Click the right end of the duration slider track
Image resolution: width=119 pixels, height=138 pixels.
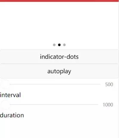pyautogui.click(x=98, y=105)
